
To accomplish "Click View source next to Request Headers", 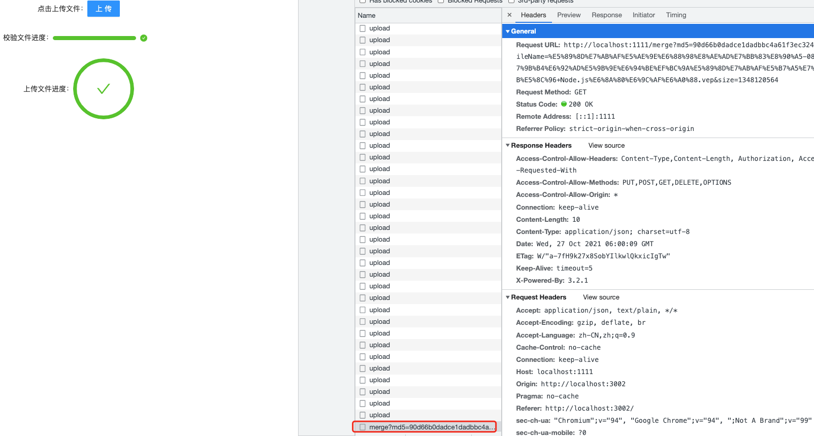I will [601, 297].
